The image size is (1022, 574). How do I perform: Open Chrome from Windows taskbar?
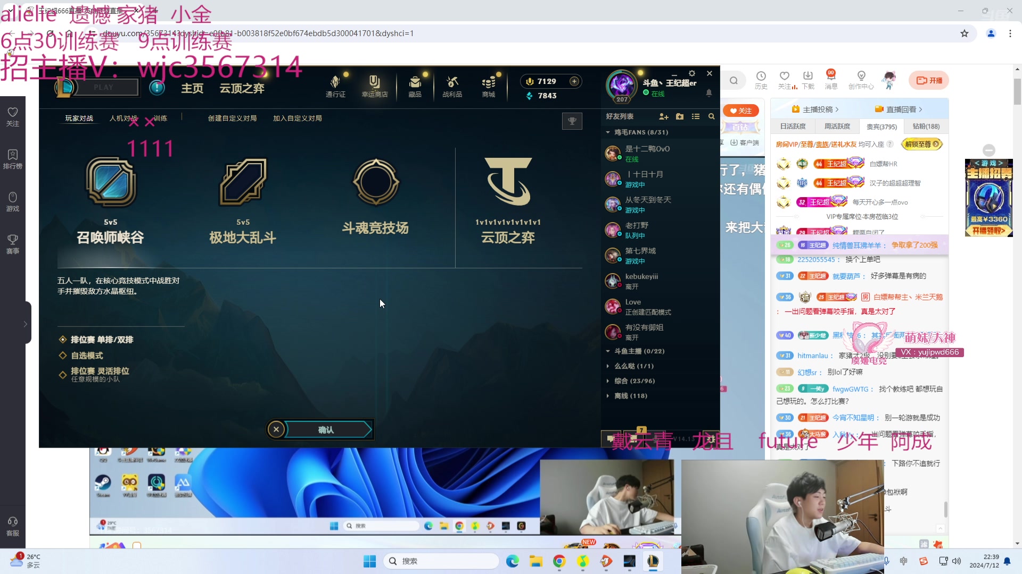pos(559,561)
